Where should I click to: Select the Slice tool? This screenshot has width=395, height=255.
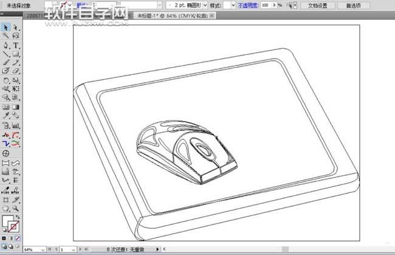pos(16,200)
